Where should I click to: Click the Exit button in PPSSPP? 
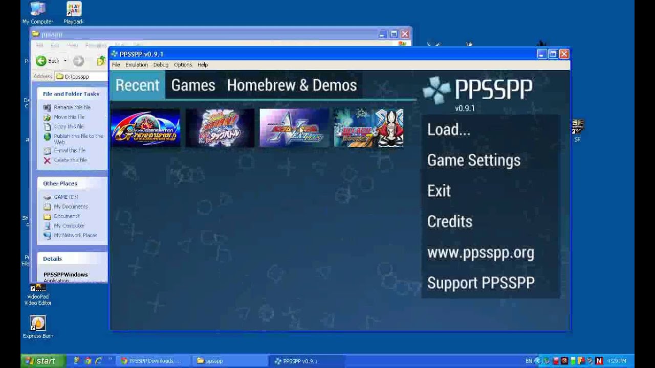coord(490,191)
